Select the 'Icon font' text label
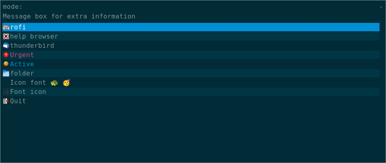The height and width of the screenshot is (163, 386). (28, 83)
